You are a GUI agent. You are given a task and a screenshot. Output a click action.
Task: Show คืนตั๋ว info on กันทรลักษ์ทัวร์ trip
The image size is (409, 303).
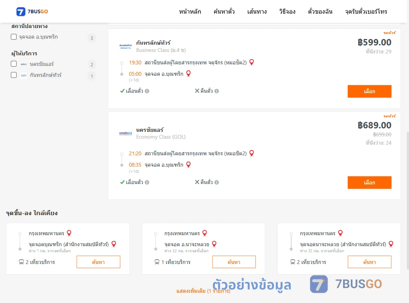click(x=217, y=91)
